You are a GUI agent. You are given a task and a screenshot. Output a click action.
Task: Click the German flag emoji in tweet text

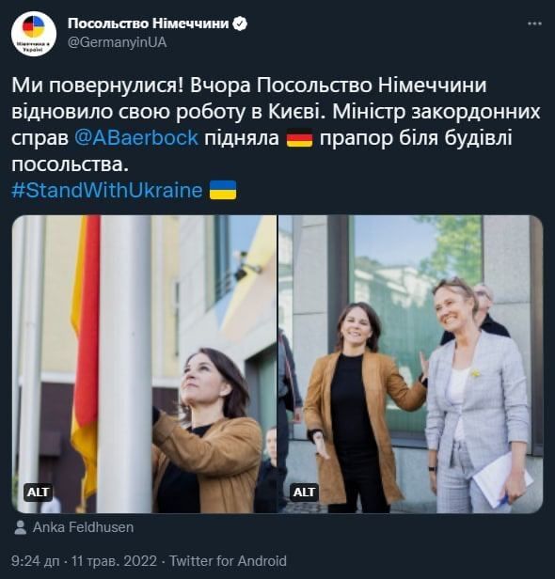[x=300, y=139]
